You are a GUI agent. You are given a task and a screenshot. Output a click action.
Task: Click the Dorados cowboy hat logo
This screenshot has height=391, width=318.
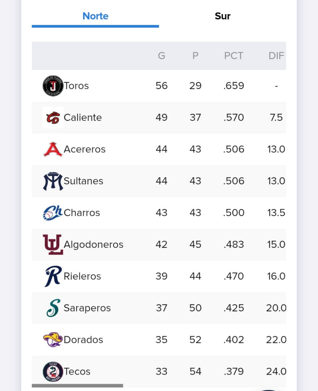[53, 339]
